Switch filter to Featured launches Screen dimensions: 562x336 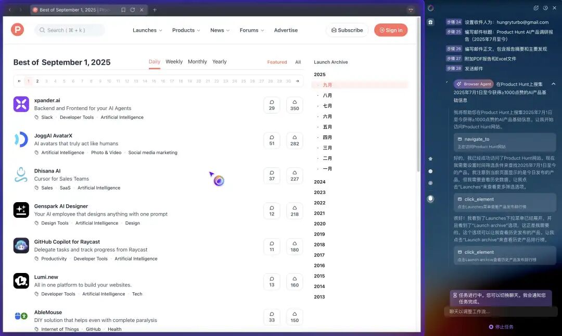click(277, 62)
